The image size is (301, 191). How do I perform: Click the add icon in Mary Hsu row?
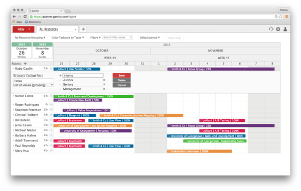[51, 151]
